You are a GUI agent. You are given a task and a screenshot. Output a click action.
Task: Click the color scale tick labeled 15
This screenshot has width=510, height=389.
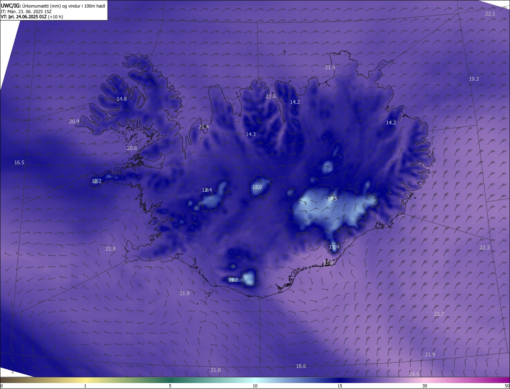(x=340, y=386)
